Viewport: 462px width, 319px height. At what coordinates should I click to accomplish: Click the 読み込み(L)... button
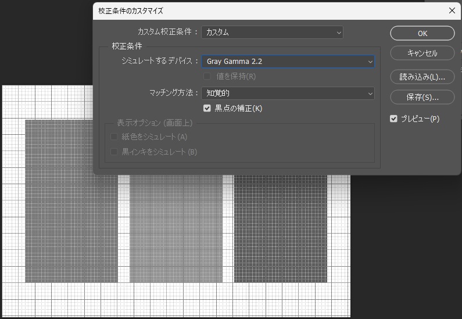pyautogui.click(x=422, y=77)
